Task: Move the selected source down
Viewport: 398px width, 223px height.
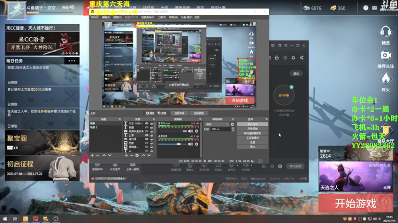Action: coord(149,155)
